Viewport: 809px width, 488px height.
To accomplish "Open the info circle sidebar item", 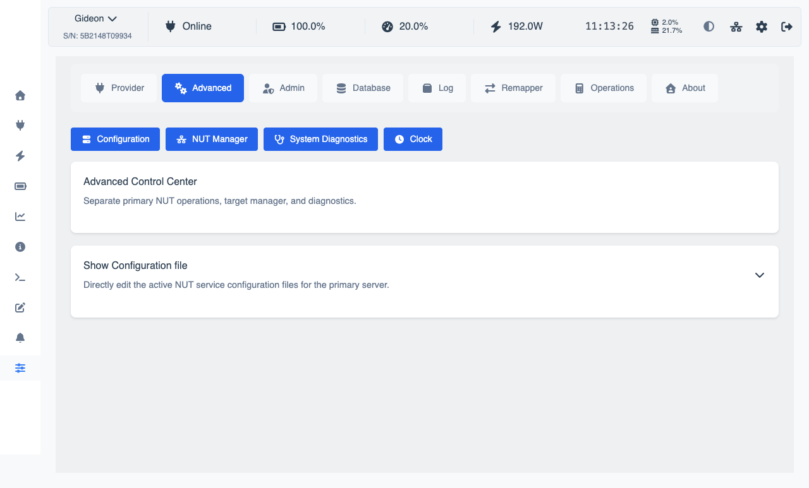I will [20, 247].
